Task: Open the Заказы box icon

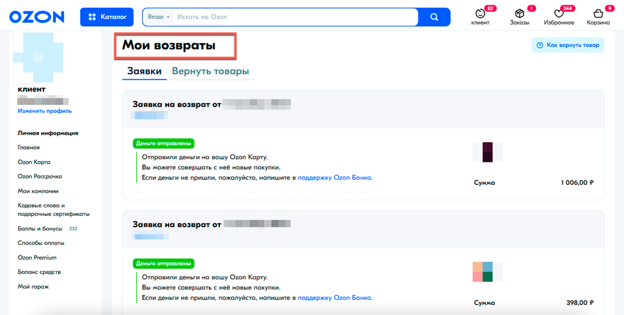Action: pyautogui.click(x=520, y=13)
